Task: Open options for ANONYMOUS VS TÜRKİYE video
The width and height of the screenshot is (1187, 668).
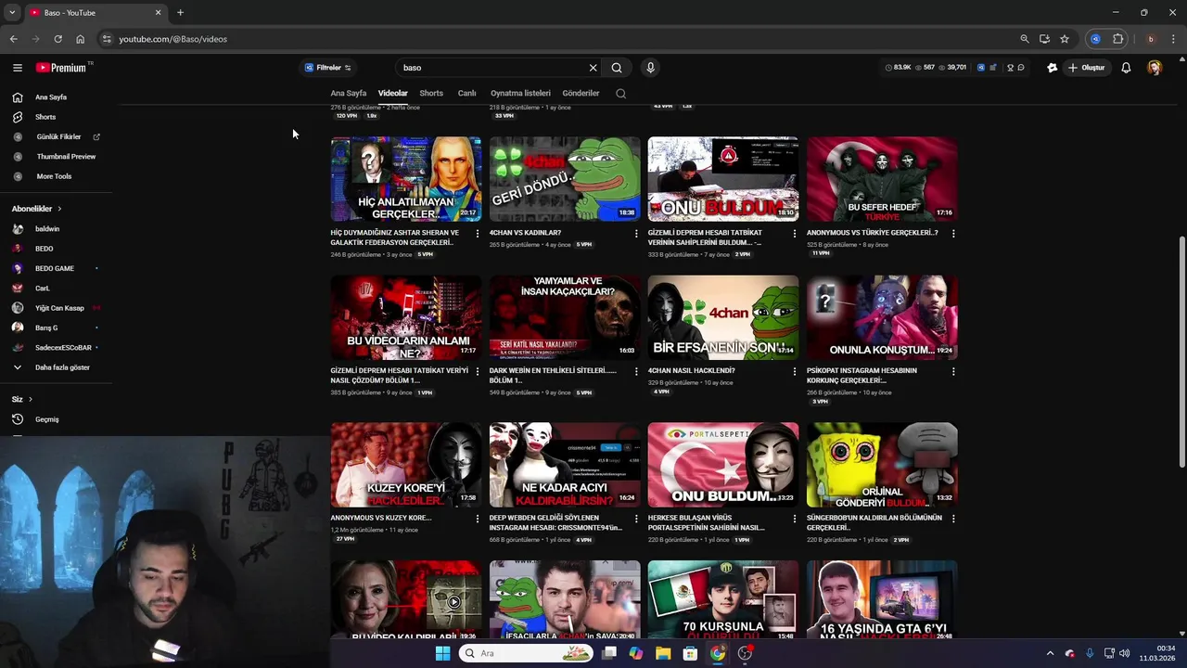Action: point(953,234)
